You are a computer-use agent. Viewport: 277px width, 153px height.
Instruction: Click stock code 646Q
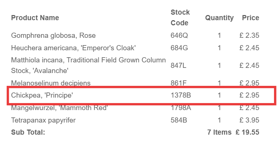click(x=179, y=36)
